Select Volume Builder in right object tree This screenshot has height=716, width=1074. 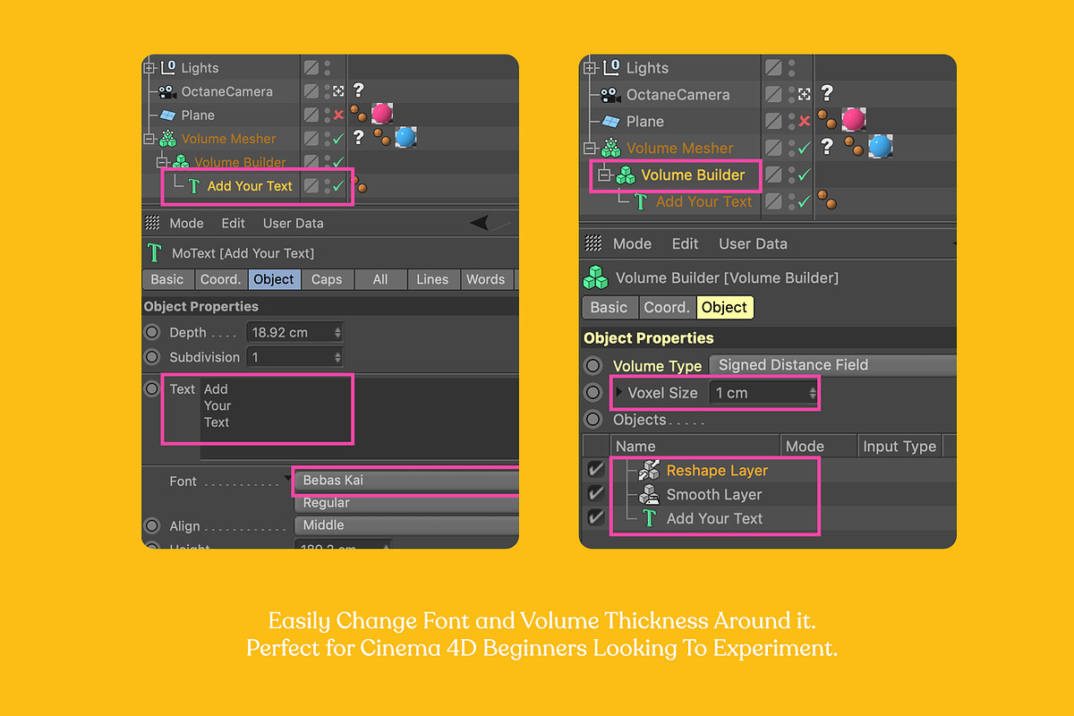click(693, 175)
